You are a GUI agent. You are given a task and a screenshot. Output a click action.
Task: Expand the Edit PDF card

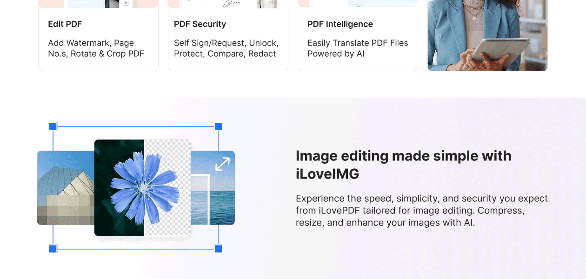(x=98, y=37)
